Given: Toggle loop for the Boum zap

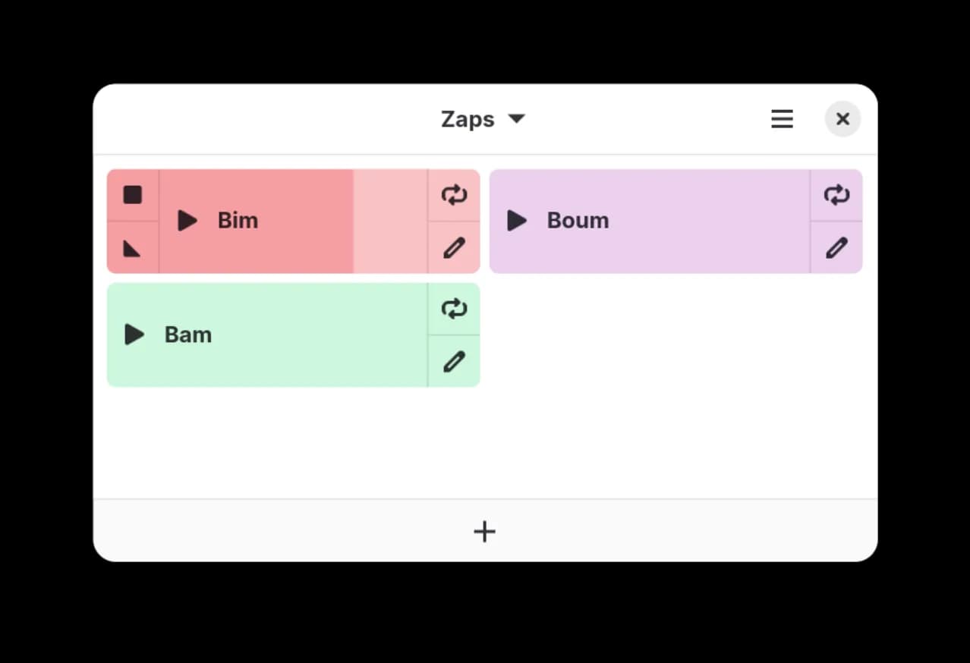Looking at the screenshot, I should pyautogui.click(x=836, y=195).
